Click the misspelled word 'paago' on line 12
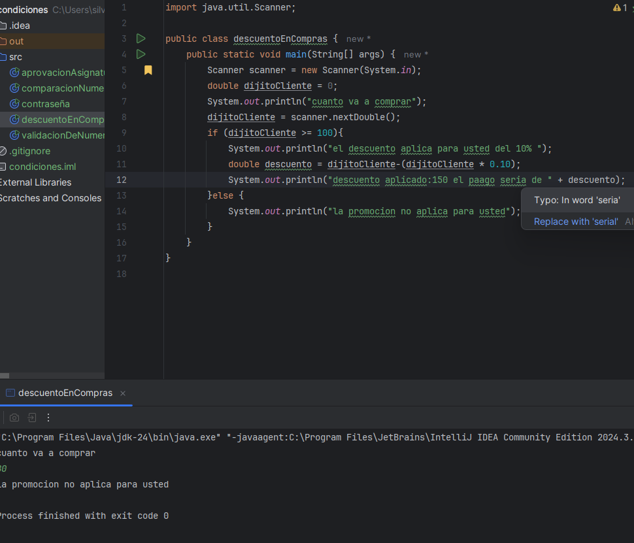 482,180
